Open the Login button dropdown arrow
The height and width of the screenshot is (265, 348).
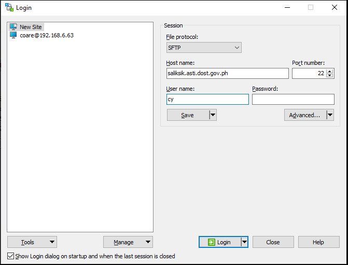(244, 242)
